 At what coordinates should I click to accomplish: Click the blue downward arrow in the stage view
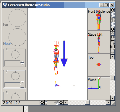point(64,54)
